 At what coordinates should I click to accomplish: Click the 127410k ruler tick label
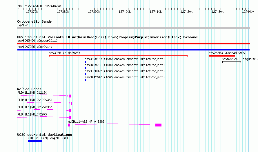[x=156, y=12]
